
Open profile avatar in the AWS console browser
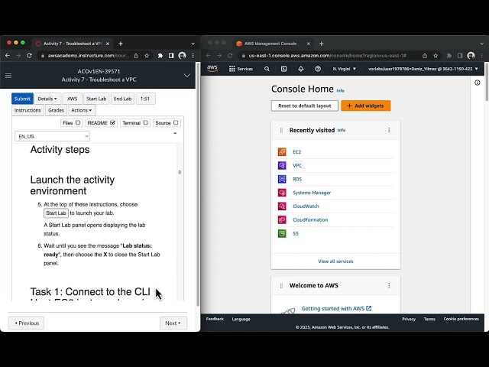[x=471, y=56]
